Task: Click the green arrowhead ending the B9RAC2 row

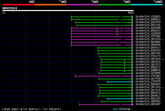Action: 133,20
